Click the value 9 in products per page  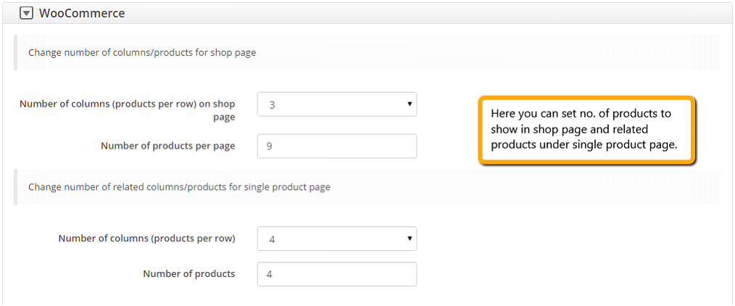269,146
